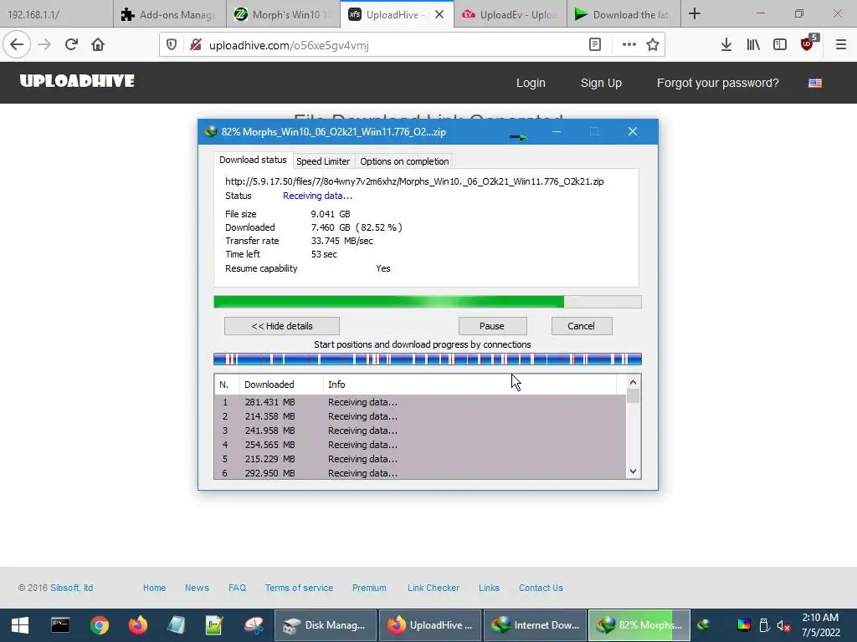
Task: Switch to Morph's Win10 tab
Action: pyautogui.click(x=283, y=14)
